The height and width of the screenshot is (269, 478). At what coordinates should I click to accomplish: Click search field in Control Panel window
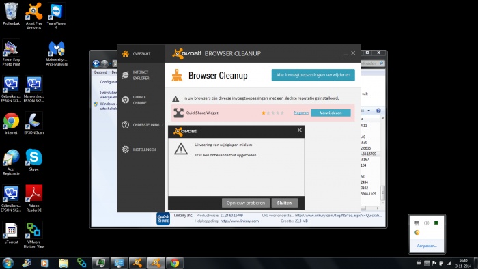coord(373,63)
